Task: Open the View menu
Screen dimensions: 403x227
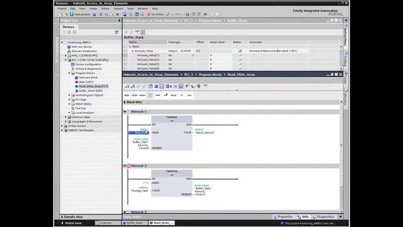Action: pyautogui.click(x=82, y=8)
